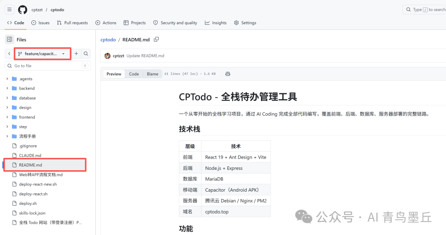Open the cptzzt owner link in header
Screen dimensions: 446x235
37,9
